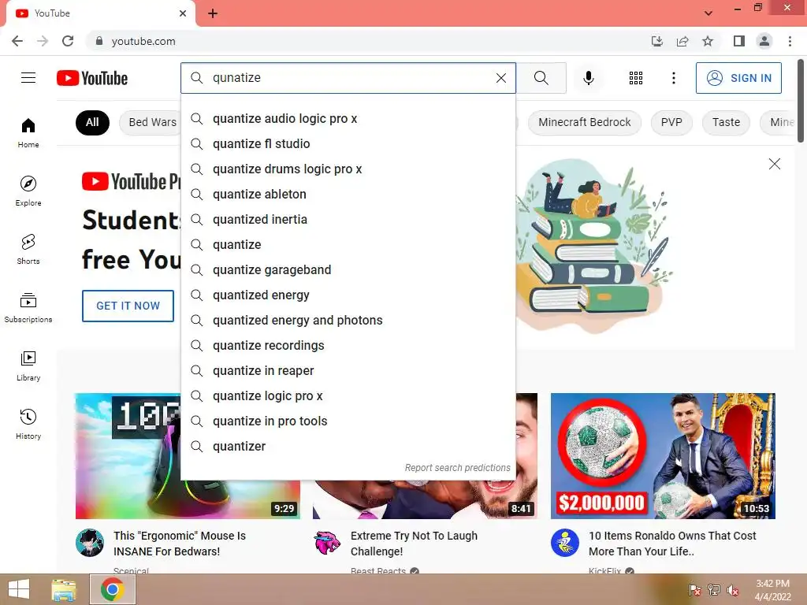This screenshot has height=605, width=807.
Task: Open History in the sidebar
Action: tap(28, 424)
